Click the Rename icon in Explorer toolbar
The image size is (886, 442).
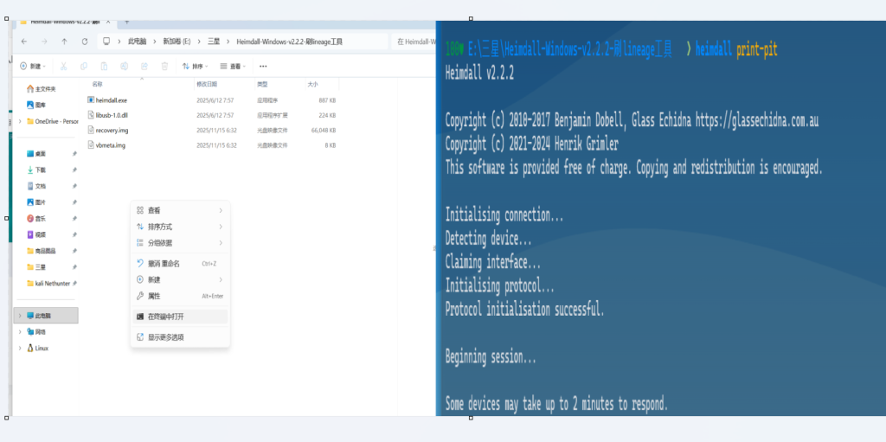click(125, 66)
